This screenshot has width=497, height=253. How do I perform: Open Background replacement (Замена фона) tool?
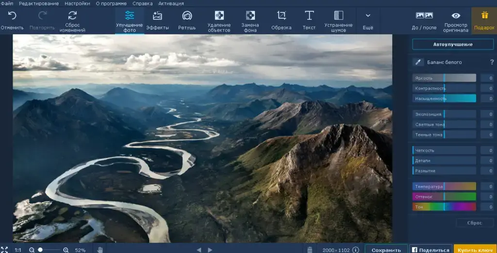pos(250,16)
